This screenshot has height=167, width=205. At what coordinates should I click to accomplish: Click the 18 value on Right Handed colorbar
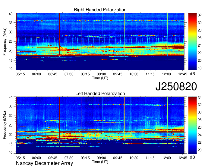click(x=200, y=68)
